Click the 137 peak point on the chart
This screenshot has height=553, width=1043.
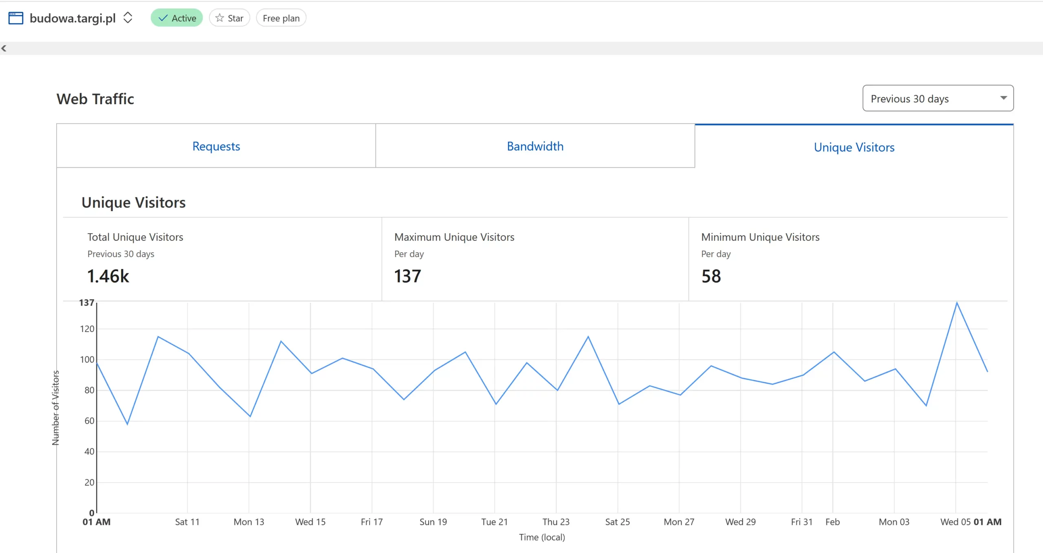tap(957, 303)
